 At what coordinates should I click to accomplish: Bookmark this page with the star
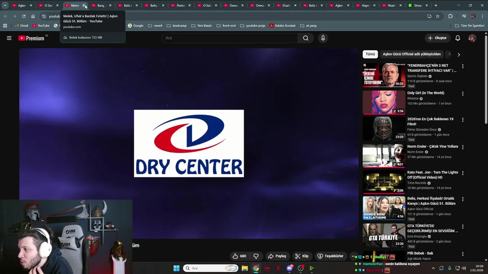pyautogui.click(x=438, y=16)
